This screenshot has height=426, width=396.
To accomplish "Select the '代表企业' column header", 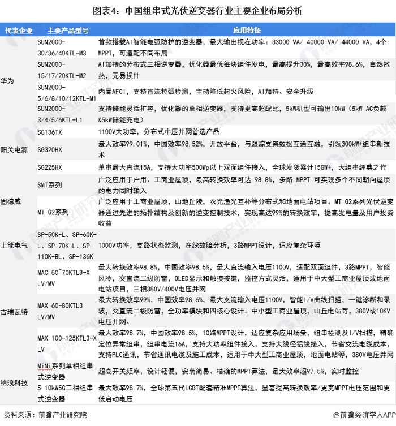I will 19,31.
